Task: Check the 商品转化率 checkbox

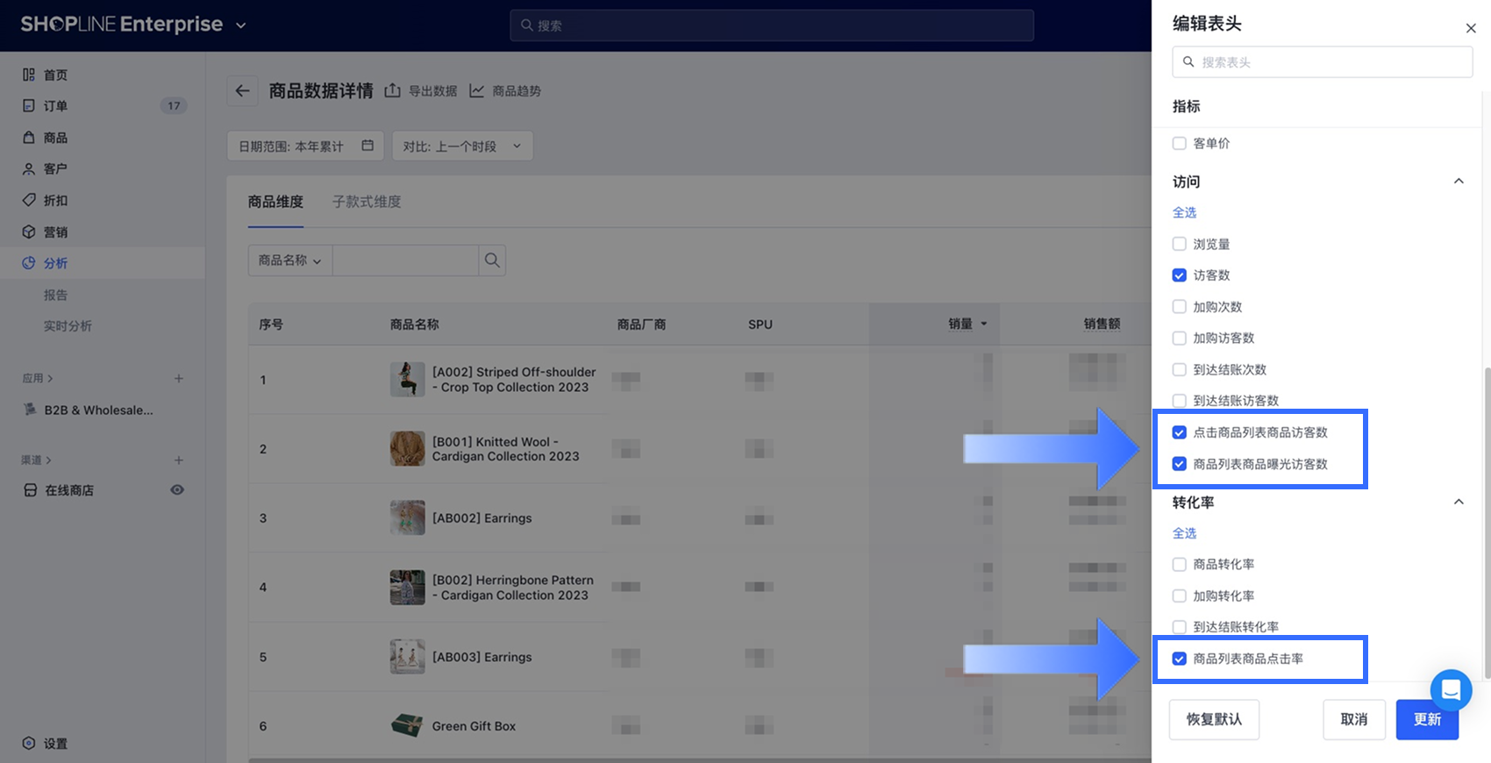Action: click(x=1180, y=564)
